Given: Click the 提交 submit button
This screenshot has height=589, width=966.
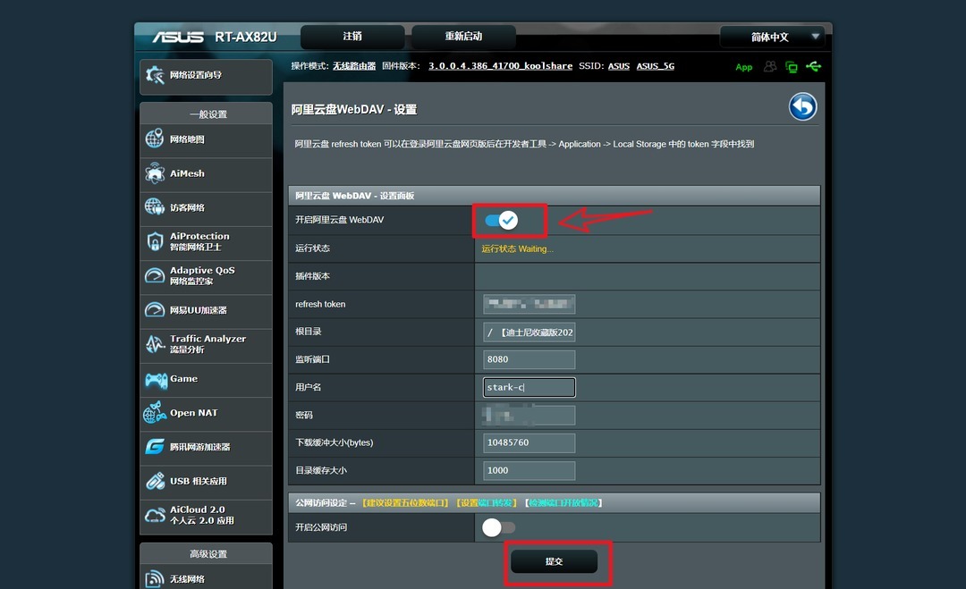Looking at the screenshot, I should pos(554,561).
